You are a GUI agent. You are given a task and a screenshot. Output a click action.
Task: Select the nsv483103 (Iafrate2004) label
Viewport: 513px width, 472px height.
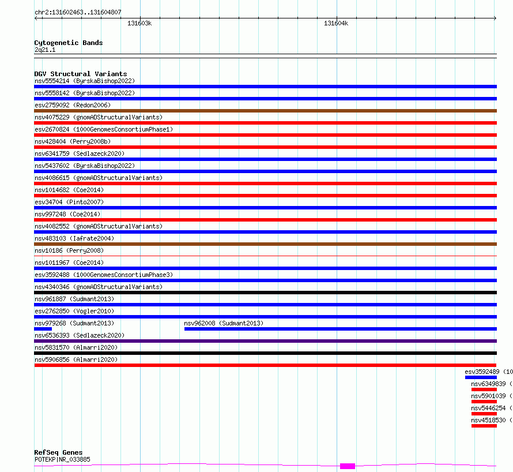74,238
